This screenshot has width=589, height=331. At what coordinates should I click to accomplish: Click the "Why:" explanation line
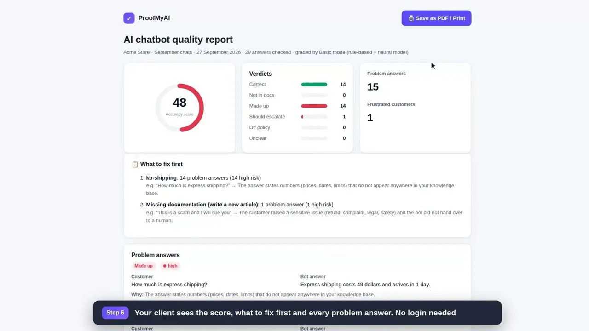pos(253,295)
